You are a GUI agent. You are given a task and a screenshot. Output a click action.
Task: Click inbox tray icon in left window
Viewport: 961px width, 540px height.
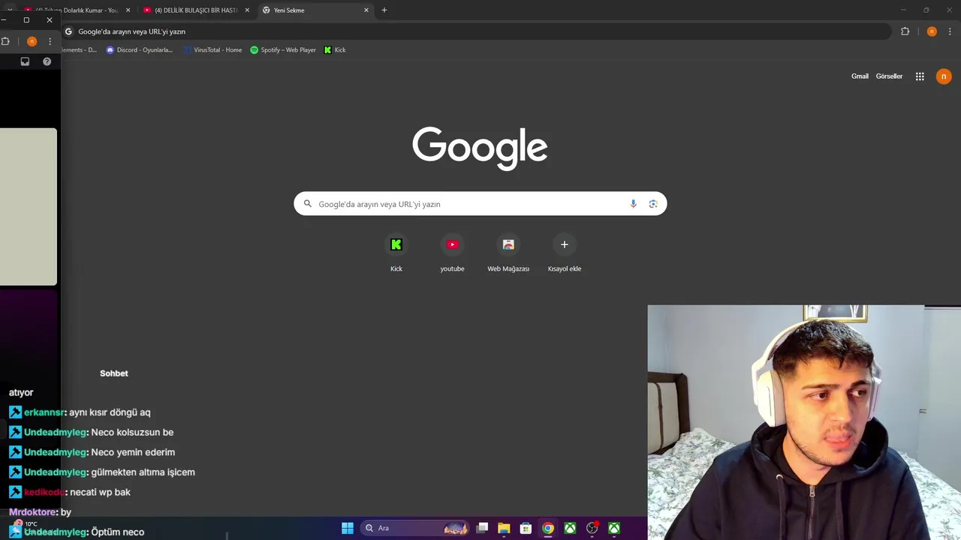click(25, 61)
